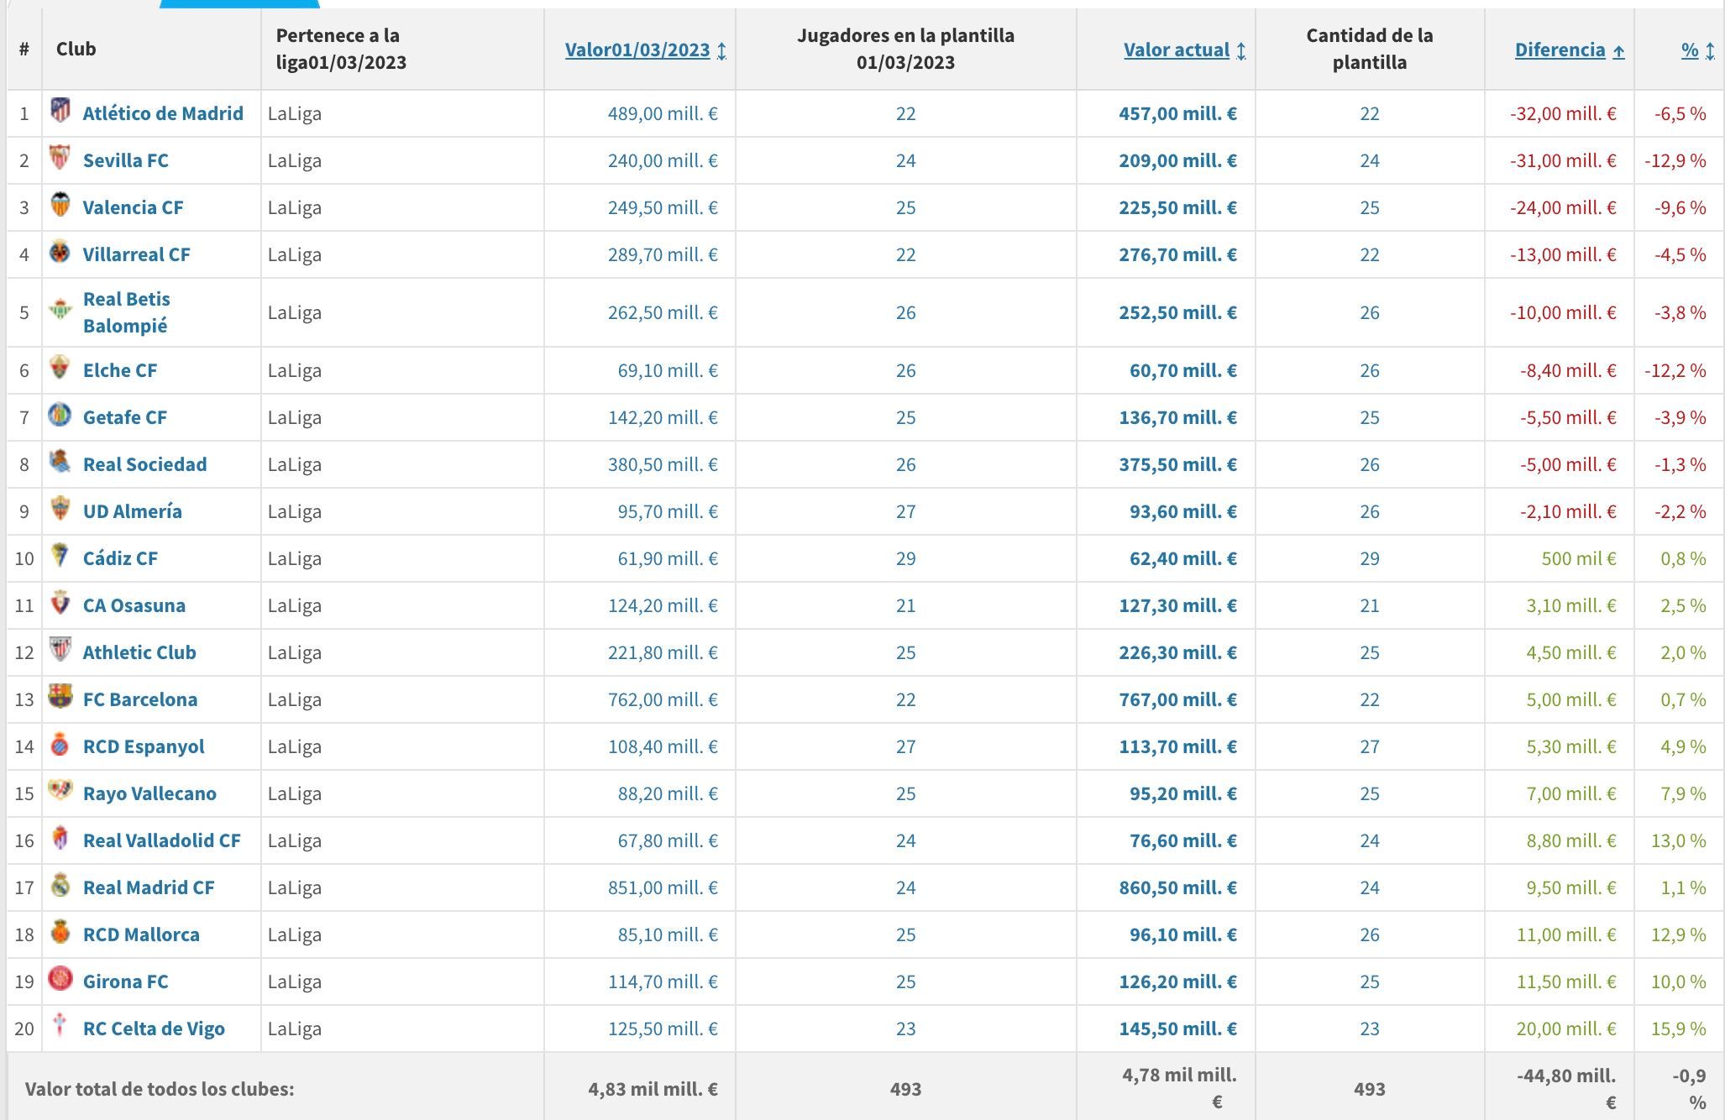Open the Real Sociedad club link
1725x1120 pixels.
[144, 464]
